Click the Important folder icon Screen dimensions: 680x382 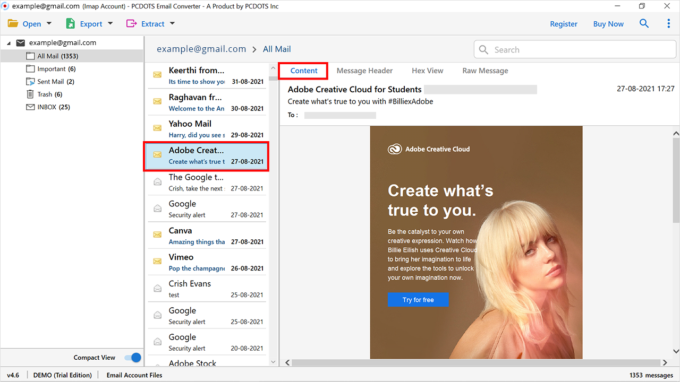tap(30, 69)
